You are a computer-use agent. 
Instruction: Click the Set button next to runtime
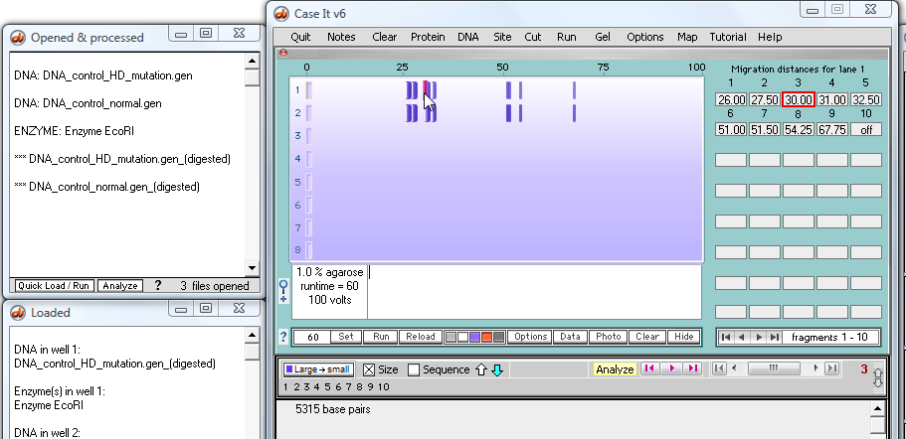(x=346, y=337)
